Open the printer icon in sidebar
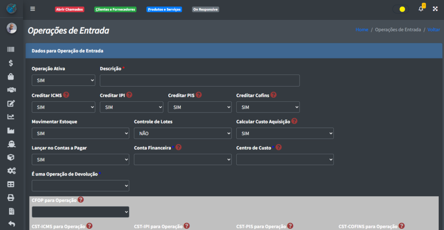This screenshot has width=444, height=230. click(11, 198)
